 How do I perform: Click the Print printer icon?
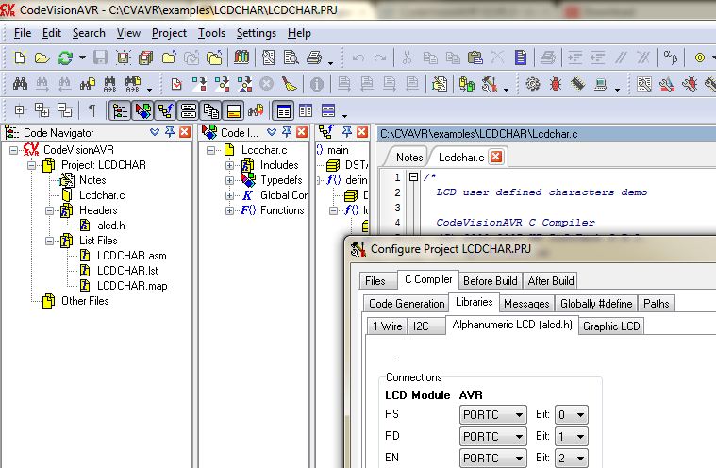[313, 58]
